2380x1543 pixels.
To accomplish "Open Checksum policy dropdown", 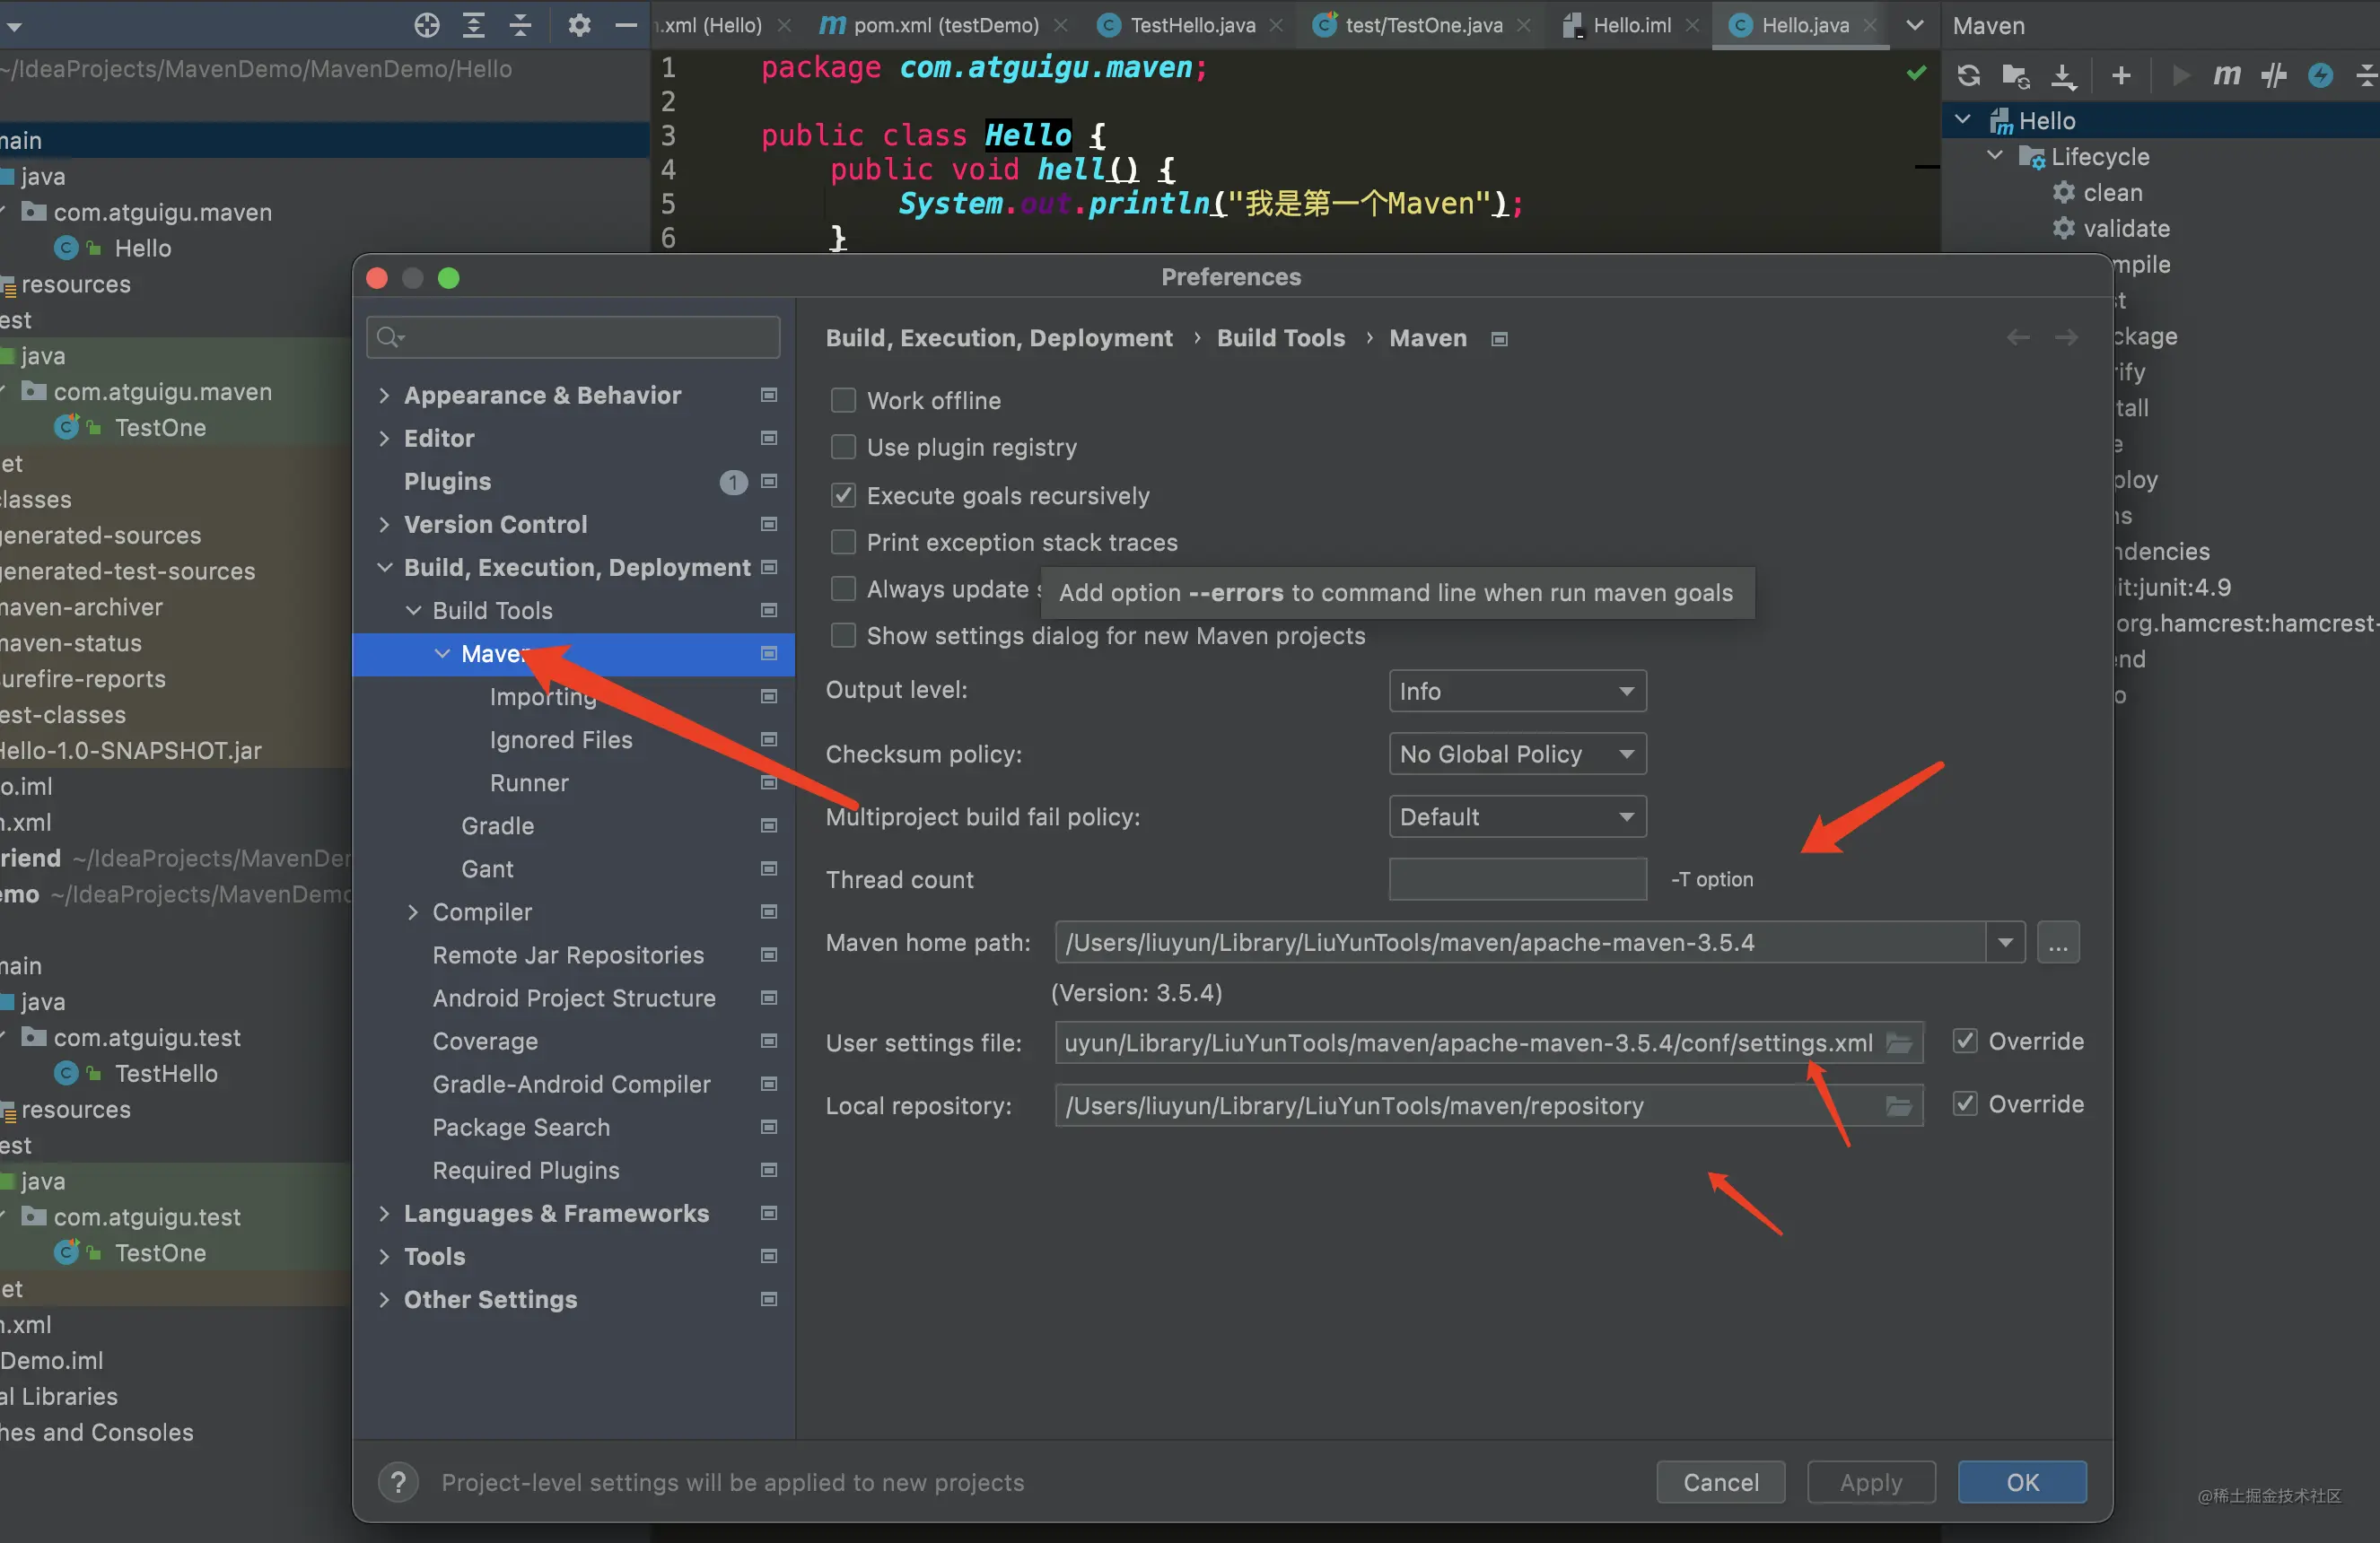I will pos(1517,754).
